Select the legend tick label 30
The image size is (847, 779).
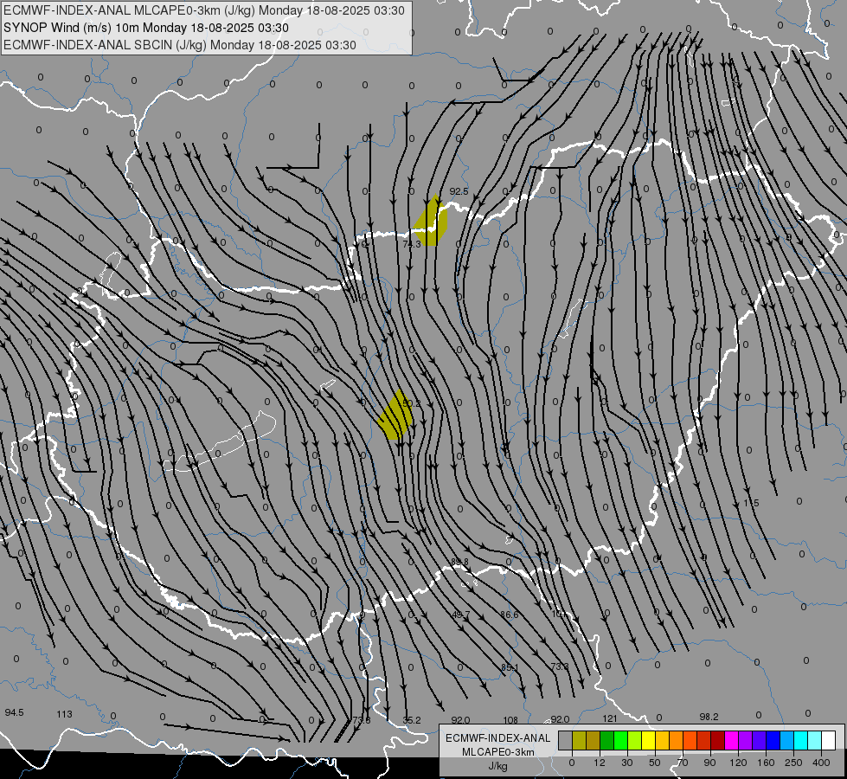tap(626, 763)
